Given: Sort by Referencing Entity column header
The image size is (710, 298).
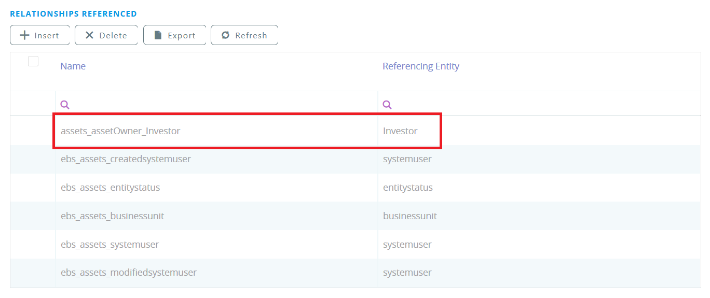Looking at the screenshot, I should tap(420, 66).
